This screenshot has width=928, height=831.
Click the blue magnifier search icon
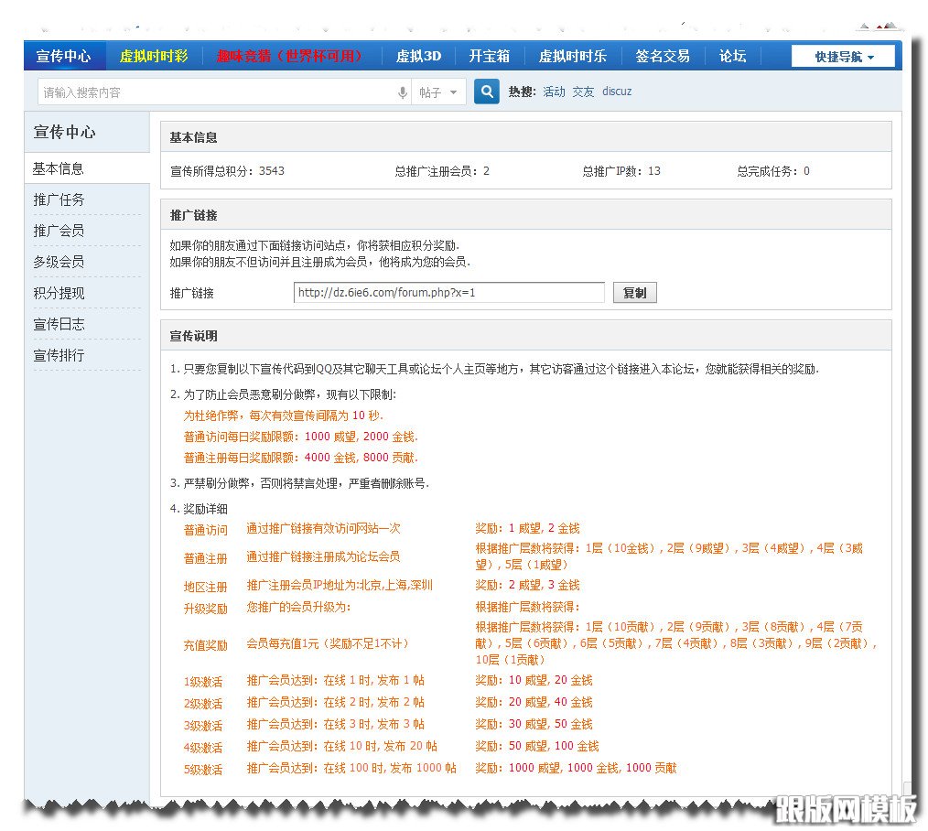coord(486,92)
